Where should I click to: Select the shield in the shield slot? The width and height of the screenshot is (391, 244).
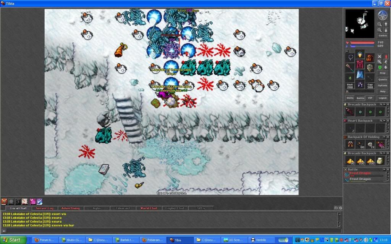point(370,67)
